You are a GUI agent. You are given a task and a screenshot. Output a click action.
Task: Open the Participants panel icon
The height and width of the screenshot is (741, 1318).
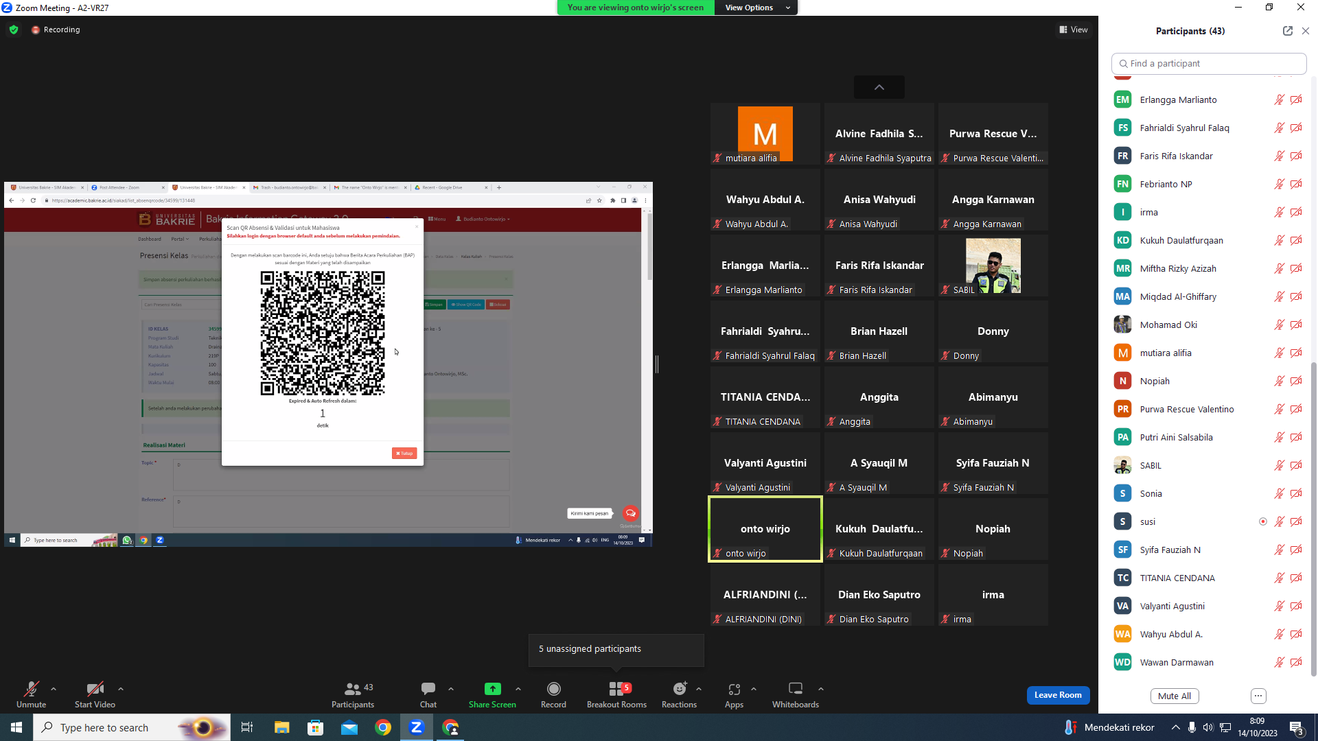(x=353, y=689)
